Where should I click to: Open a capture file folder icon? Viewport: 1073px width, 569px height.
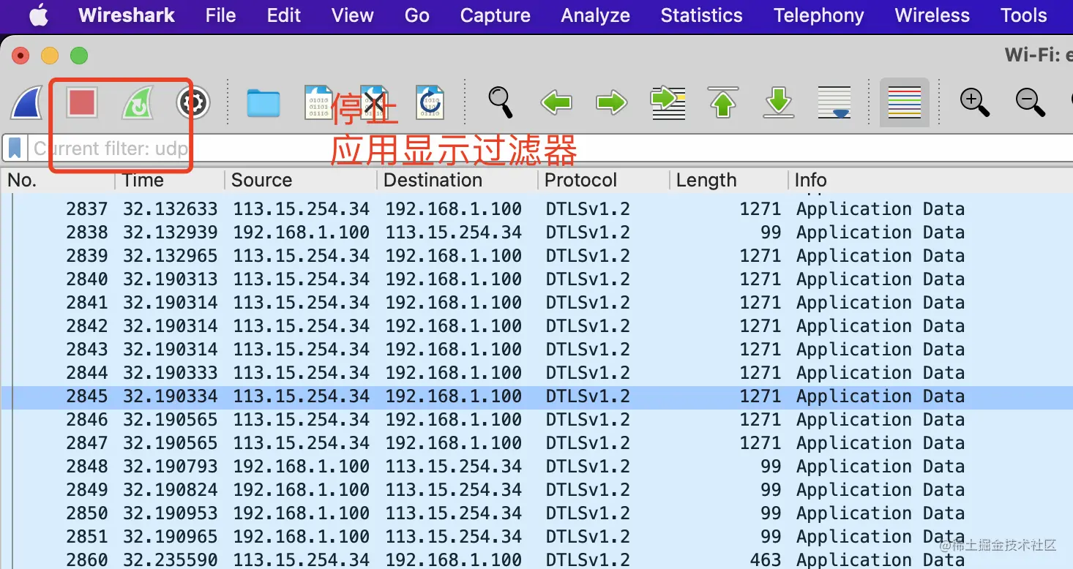[x=263, y=103]
